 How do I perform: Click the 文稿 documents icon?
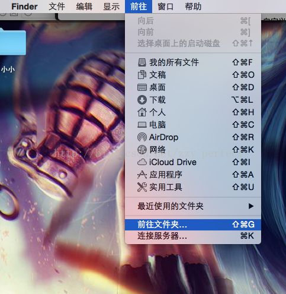tap(142, 75)
